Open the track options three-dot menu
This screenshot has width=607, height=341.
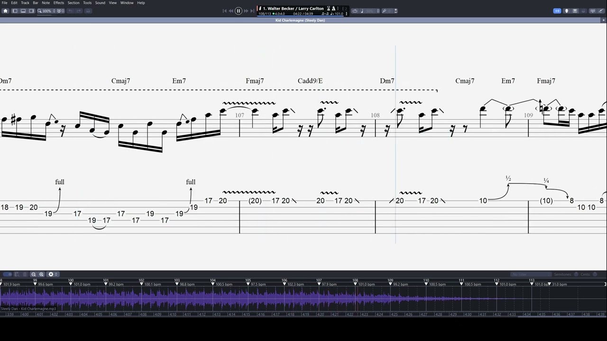point(338,9)
